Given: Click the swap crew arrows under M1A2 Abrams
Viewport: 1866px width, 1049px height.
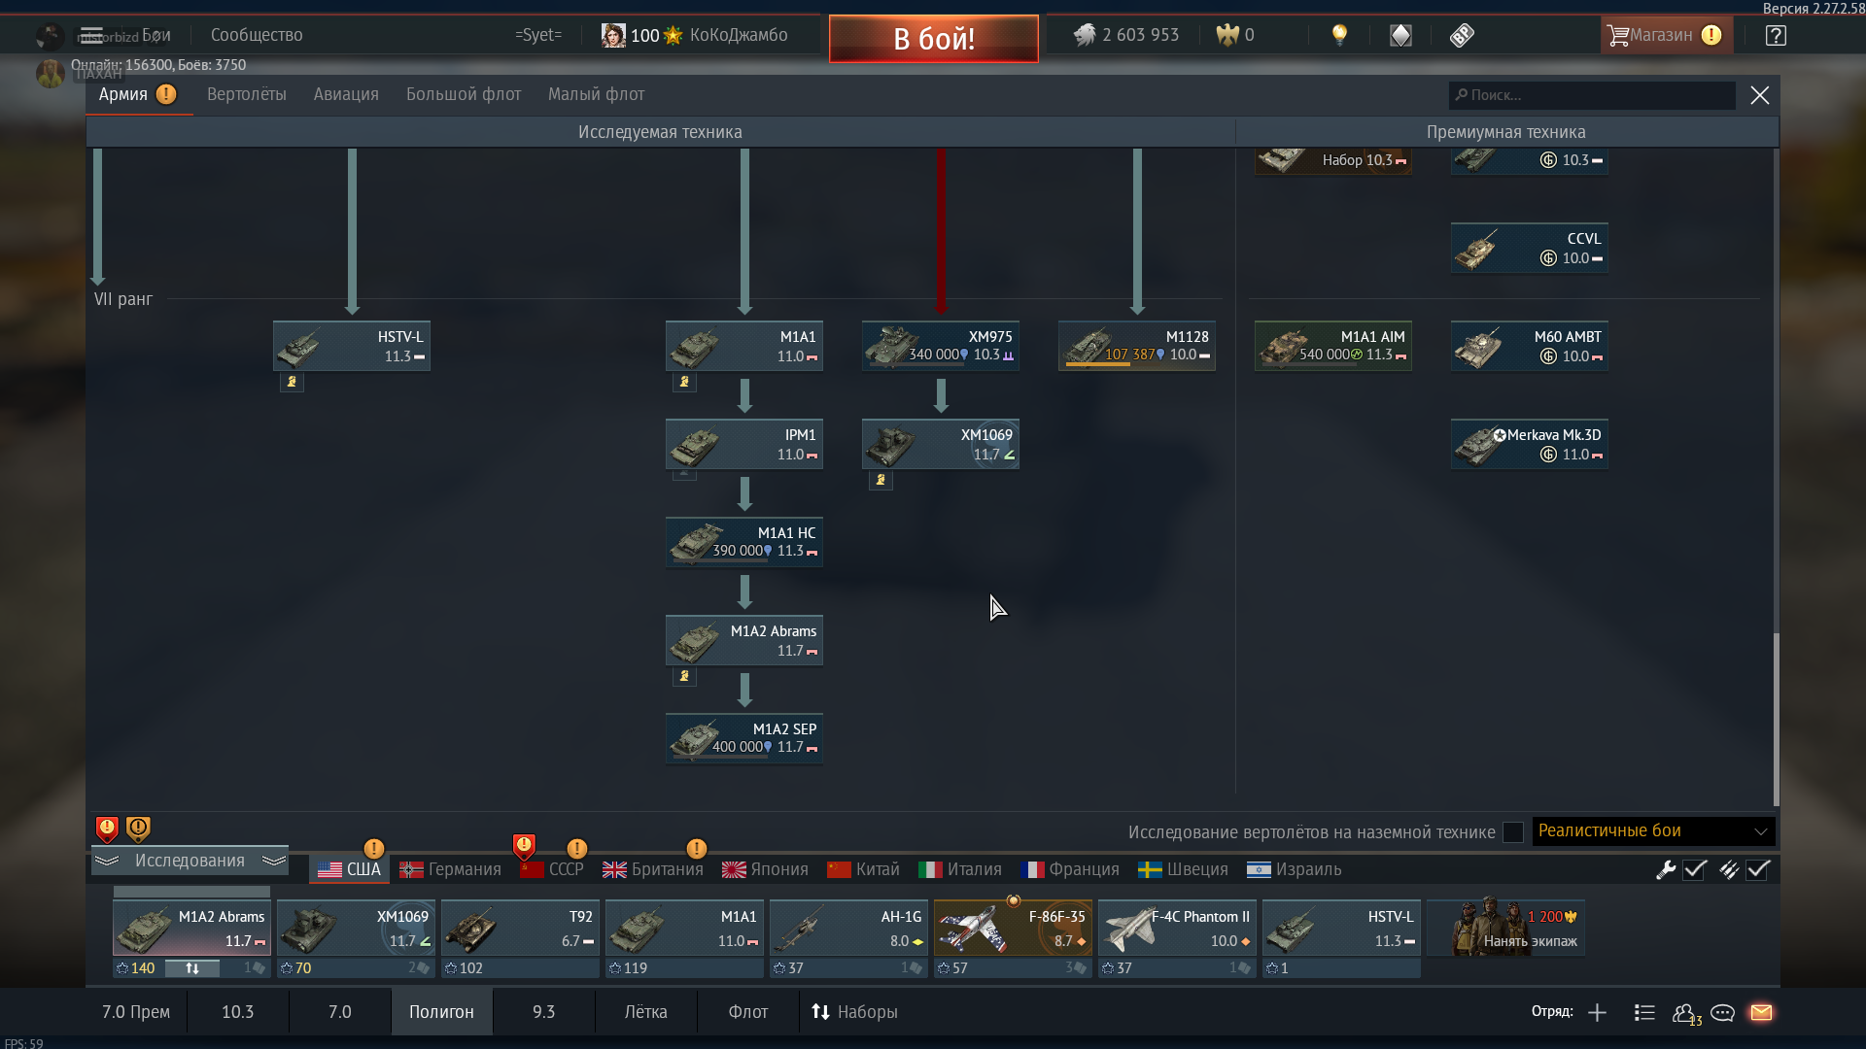Looking at the screenshot, I should [192, 968].
